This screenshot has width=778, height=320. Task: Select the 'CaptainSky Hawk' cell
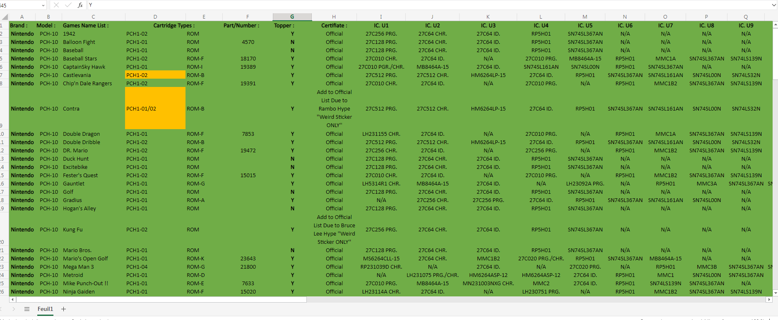tap(94, 67)
